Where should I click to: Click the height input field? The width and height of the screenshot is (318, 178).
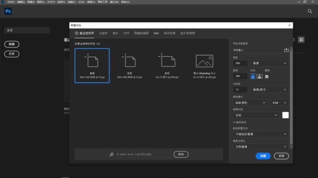pyautogui.click(x=240, y=76)
